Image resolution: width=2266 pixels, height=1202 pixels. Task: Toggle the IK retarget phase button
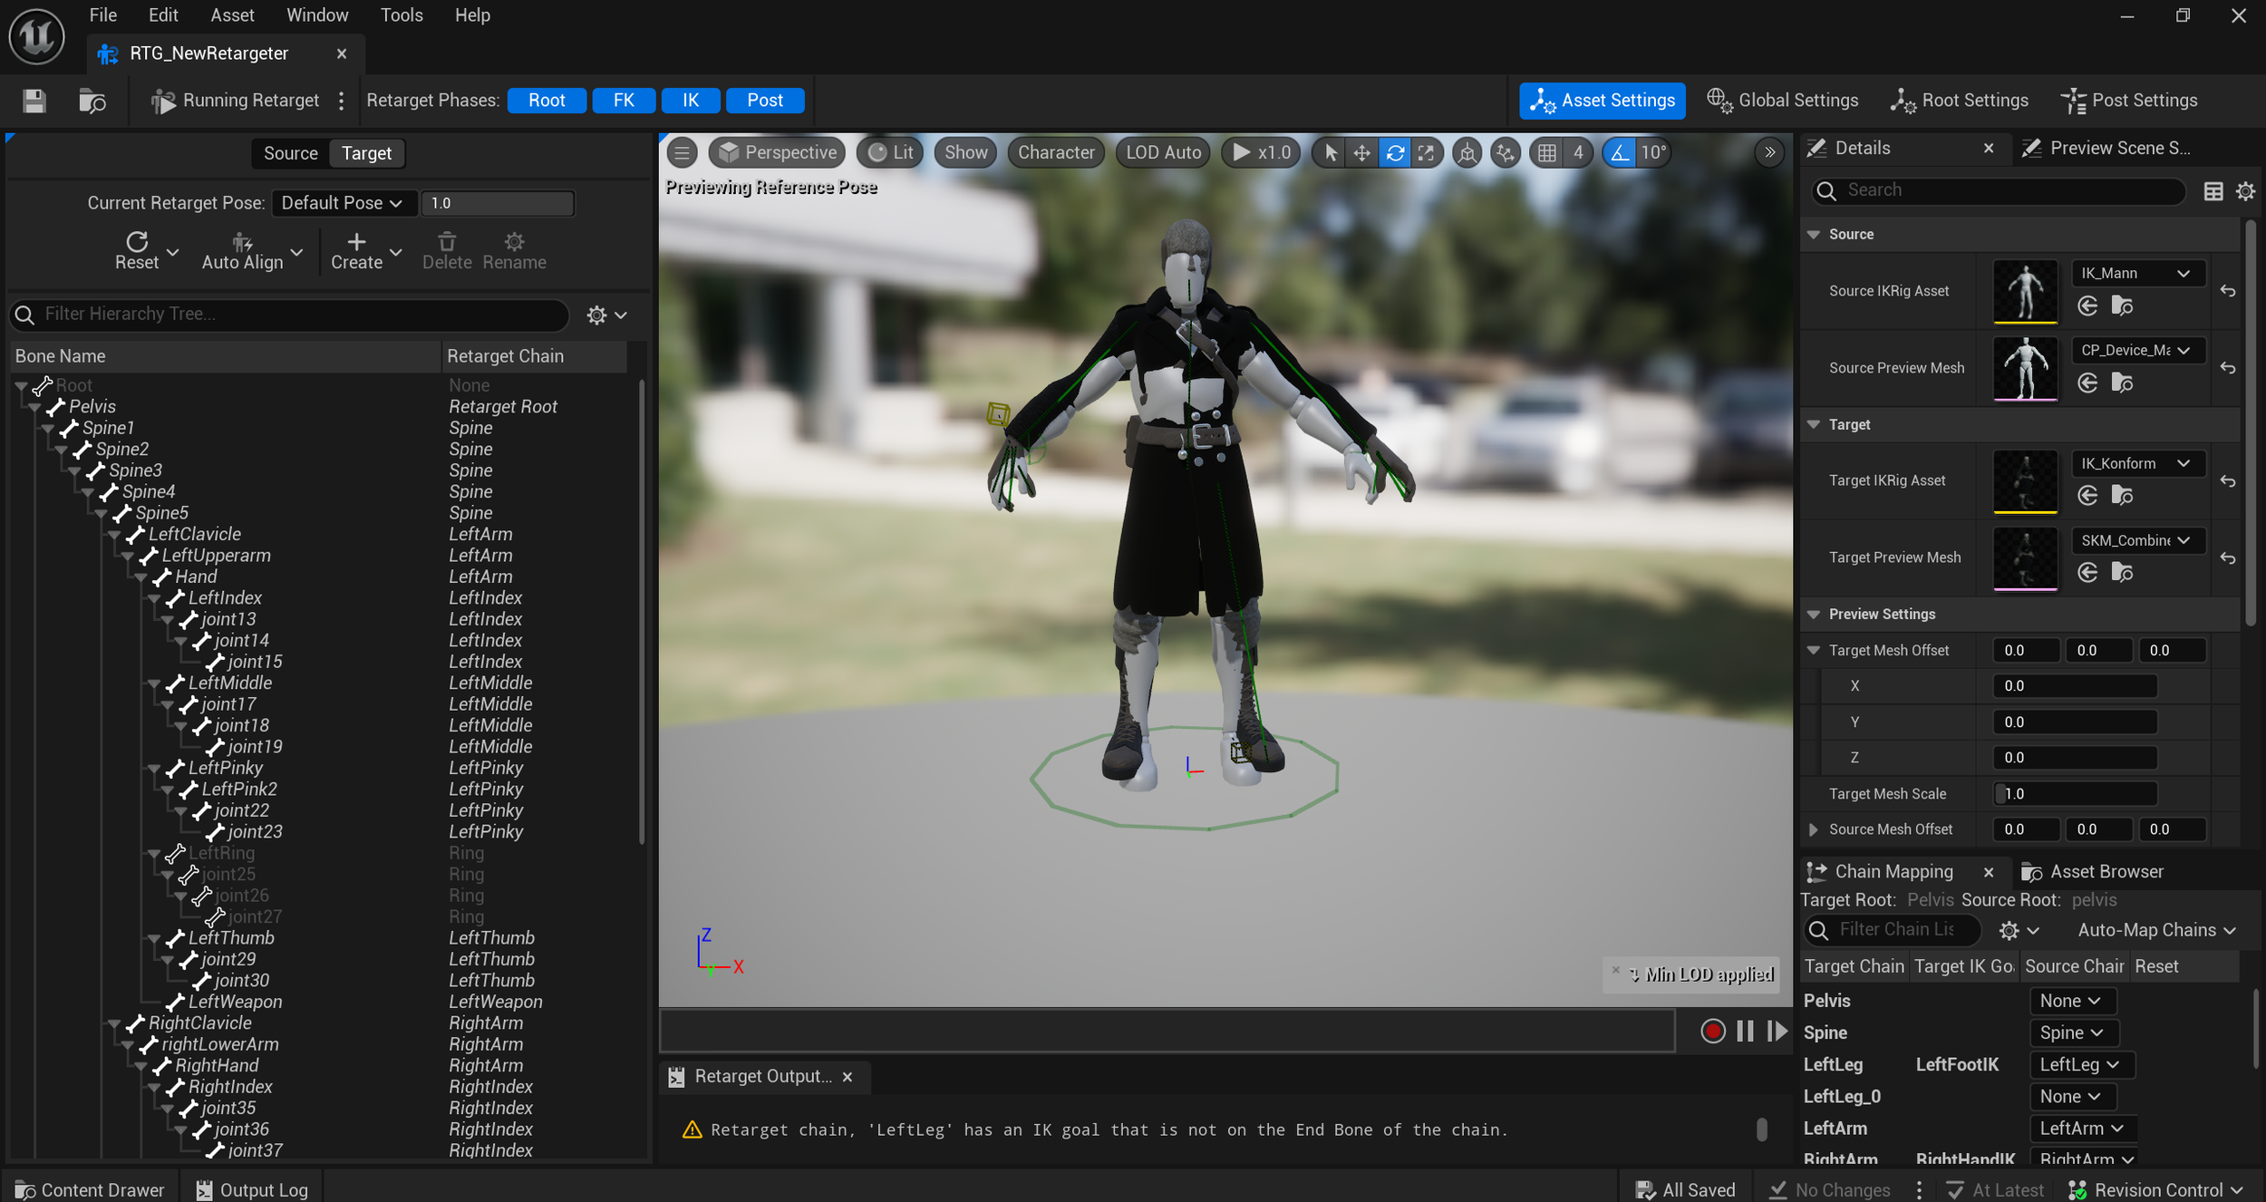click(x=690, y=101)
